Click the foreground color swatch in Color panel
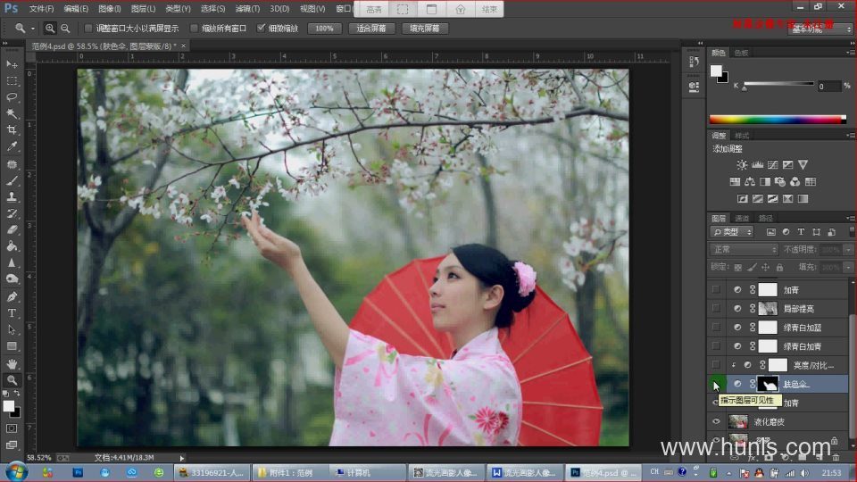 716,71
